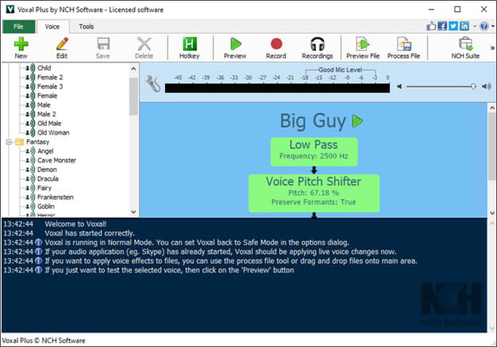
Task: Open the NCH Suite
Action: (465, 48)
